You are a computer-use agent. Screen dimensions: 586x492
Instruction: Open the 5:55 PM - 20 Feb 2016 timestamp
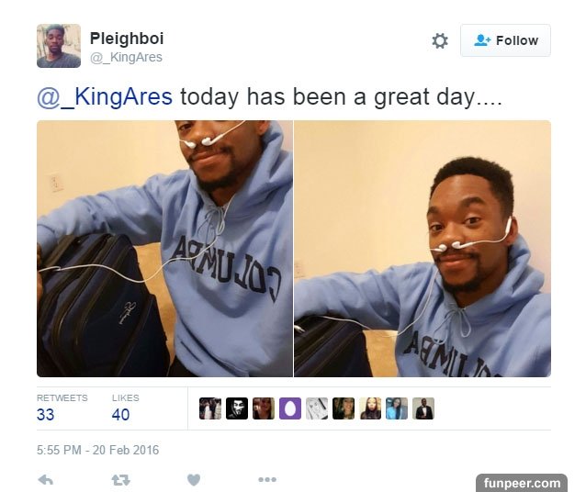[98, 450]
